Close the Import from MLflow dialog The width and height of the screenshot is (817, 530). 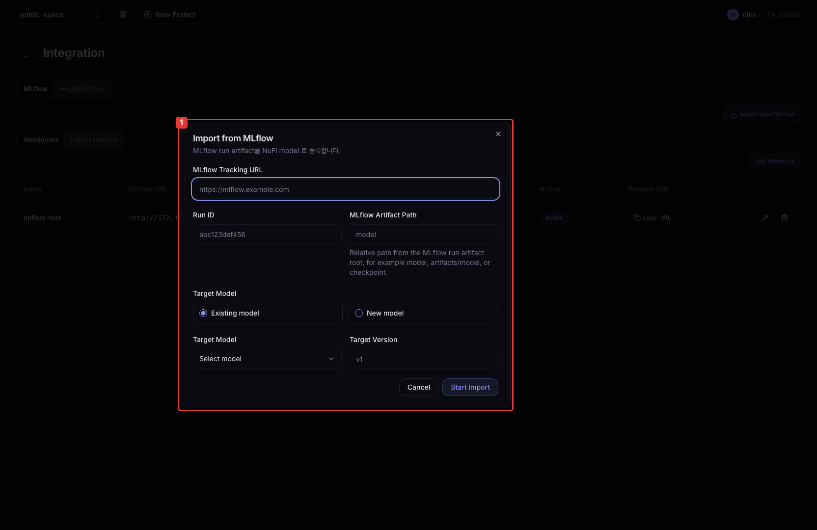click(x=498, y=134)
